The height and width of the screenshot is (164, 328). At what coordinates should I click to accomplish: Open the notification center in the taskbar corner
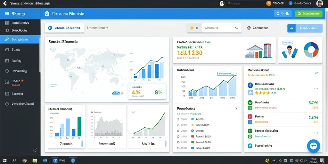(x=322, y=160)
